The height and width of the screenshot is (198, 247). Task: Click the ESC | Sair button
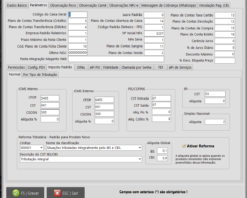coord(65,193)
